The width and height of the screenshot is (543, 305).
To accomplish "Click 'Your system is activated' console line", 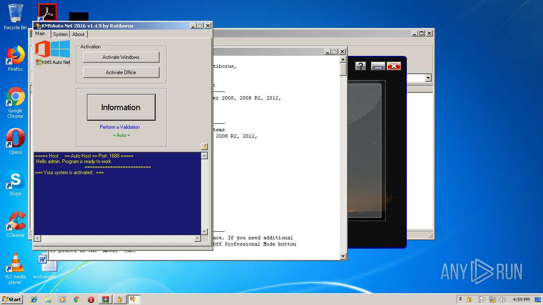I will (70, 172).
